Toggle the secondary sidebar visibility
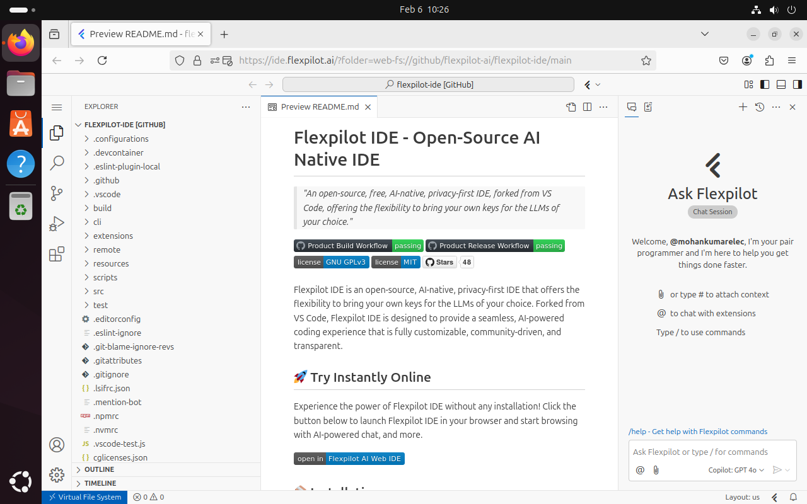The width and height of the screenshot is (807, 504). click(797, 84)
